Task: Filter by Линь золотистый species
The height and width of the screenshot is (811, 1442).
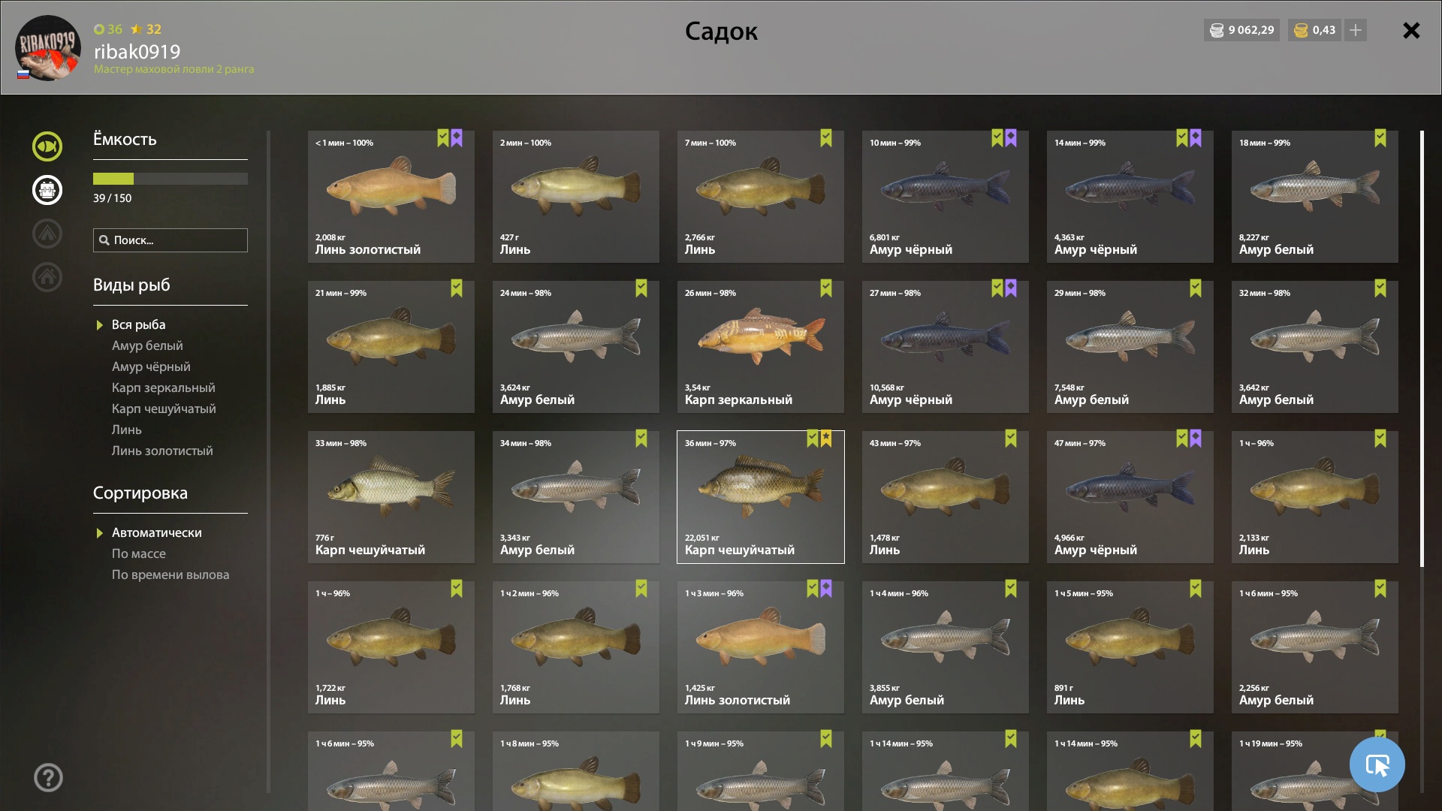Action: [x=162, y=451]
